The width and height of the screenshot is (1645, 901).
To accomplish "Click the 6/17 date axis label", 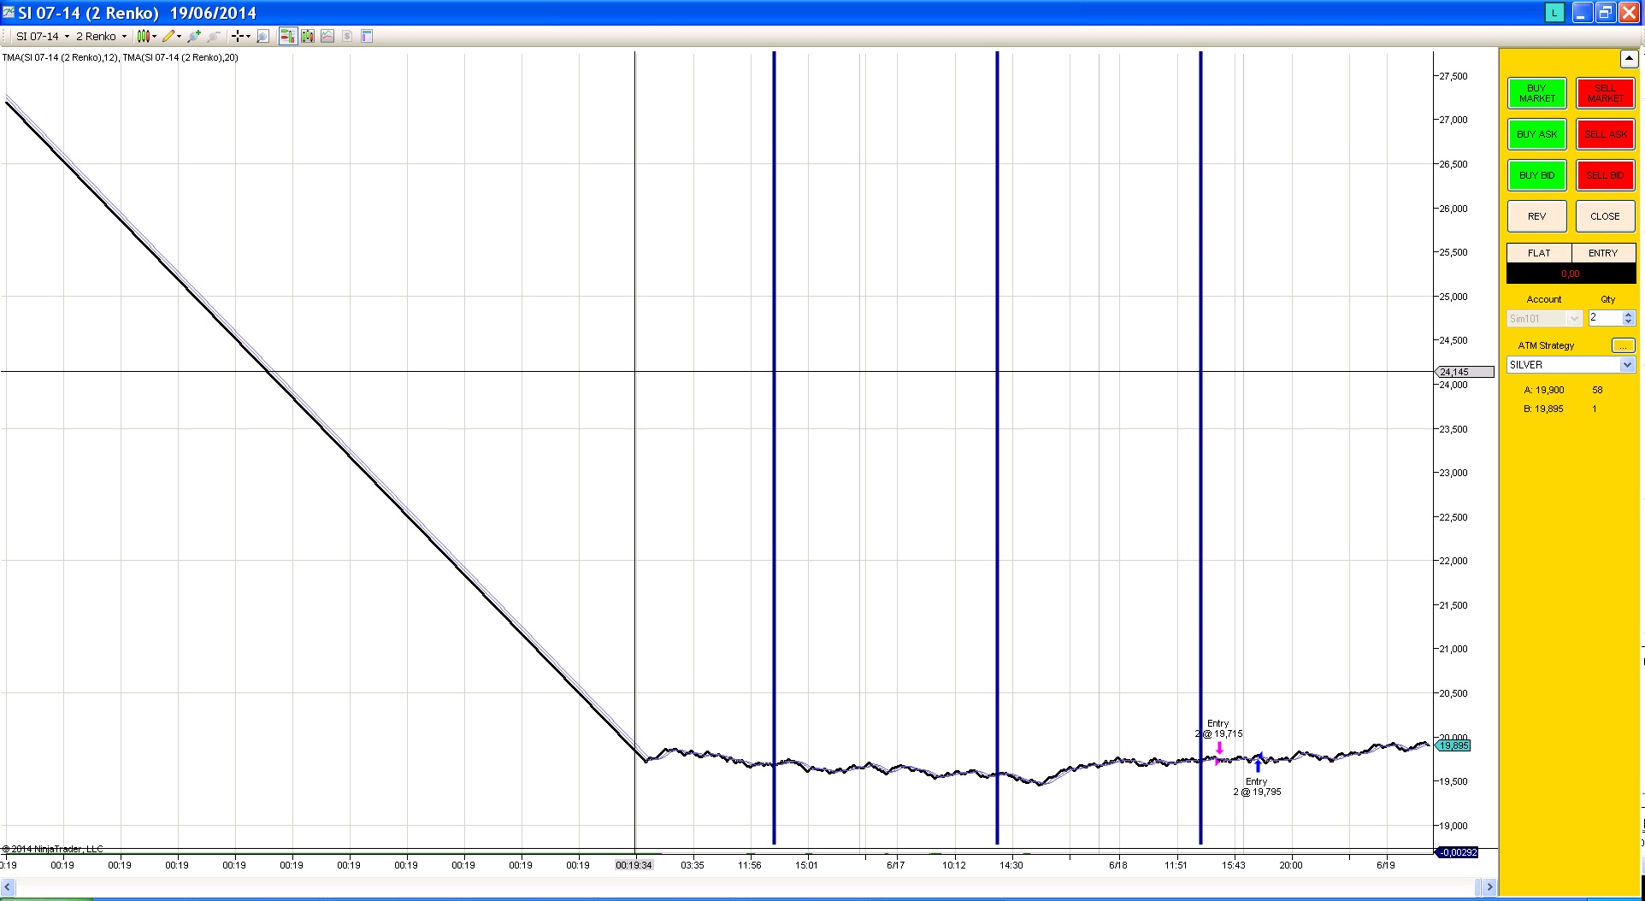I will click(x=895, y=865).
